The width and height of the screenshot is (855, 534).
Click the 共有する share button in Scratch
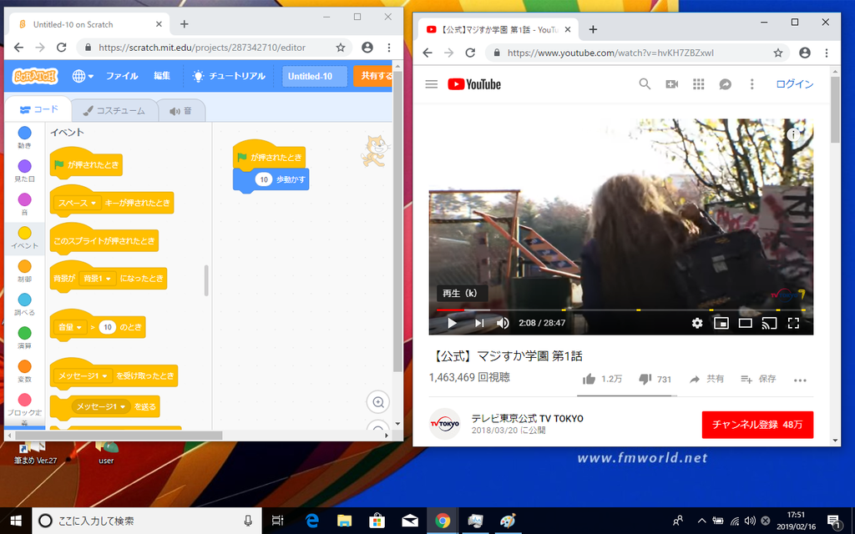pyautogui.click(x=373, y=76)
